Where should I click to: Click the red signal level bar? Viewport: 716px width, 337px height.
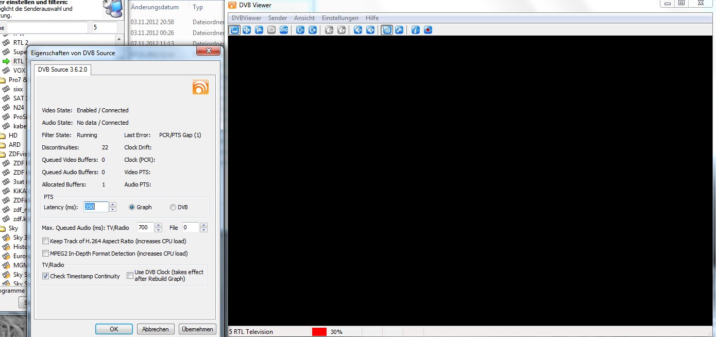point(319,332)
